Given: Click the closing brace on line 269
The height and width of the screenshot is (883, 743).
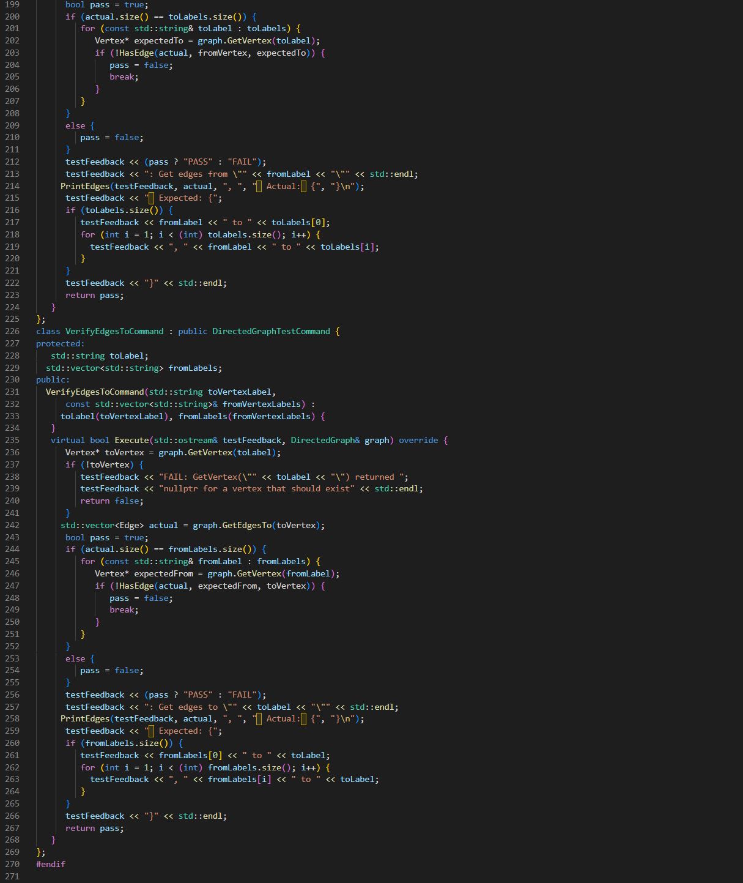Looking at the screenshot, I should 37,852.
